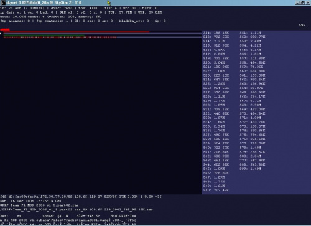Image resolution: width=311 pixels, height=226 pixels.
Task: Click row '550: 717.40K'
Action: [x=216, y=190]
